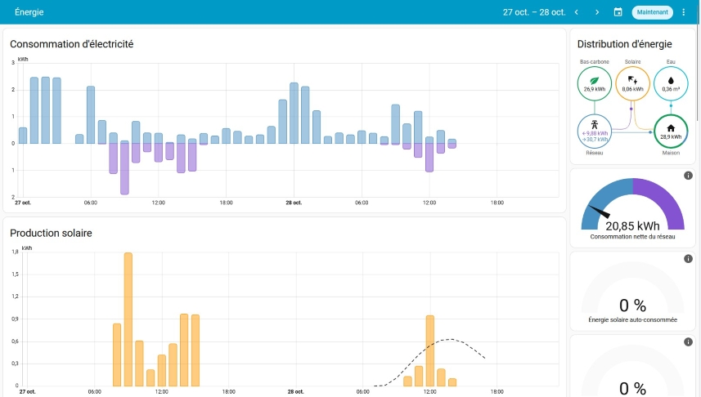701x397 pixels.
Task: Click the Maison house icon
Action: pos(671,128)
